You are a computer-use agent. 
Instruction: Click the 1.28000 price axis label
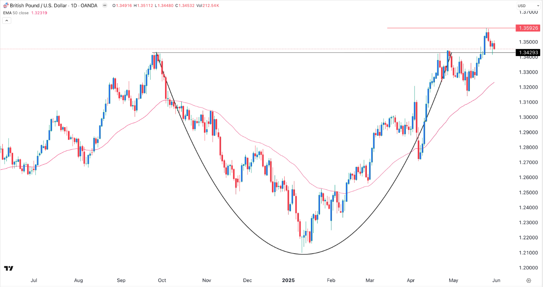coord(528,147)
